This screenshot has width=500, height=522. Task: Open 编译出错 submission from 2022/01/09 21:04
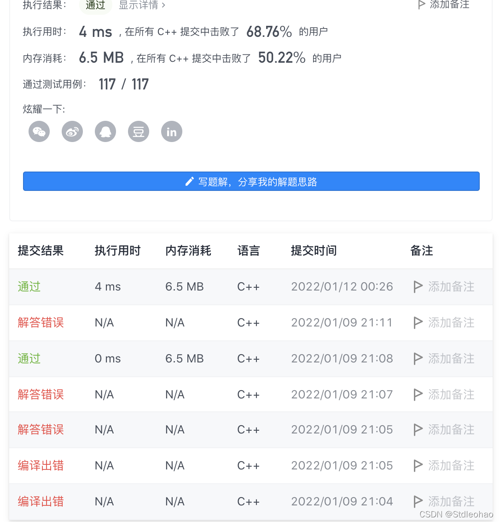[x=41, y=501]
